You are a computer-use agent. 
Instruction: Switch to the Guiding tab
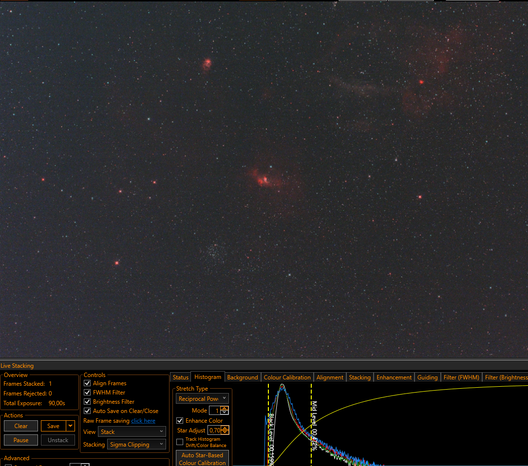point(427,377)
